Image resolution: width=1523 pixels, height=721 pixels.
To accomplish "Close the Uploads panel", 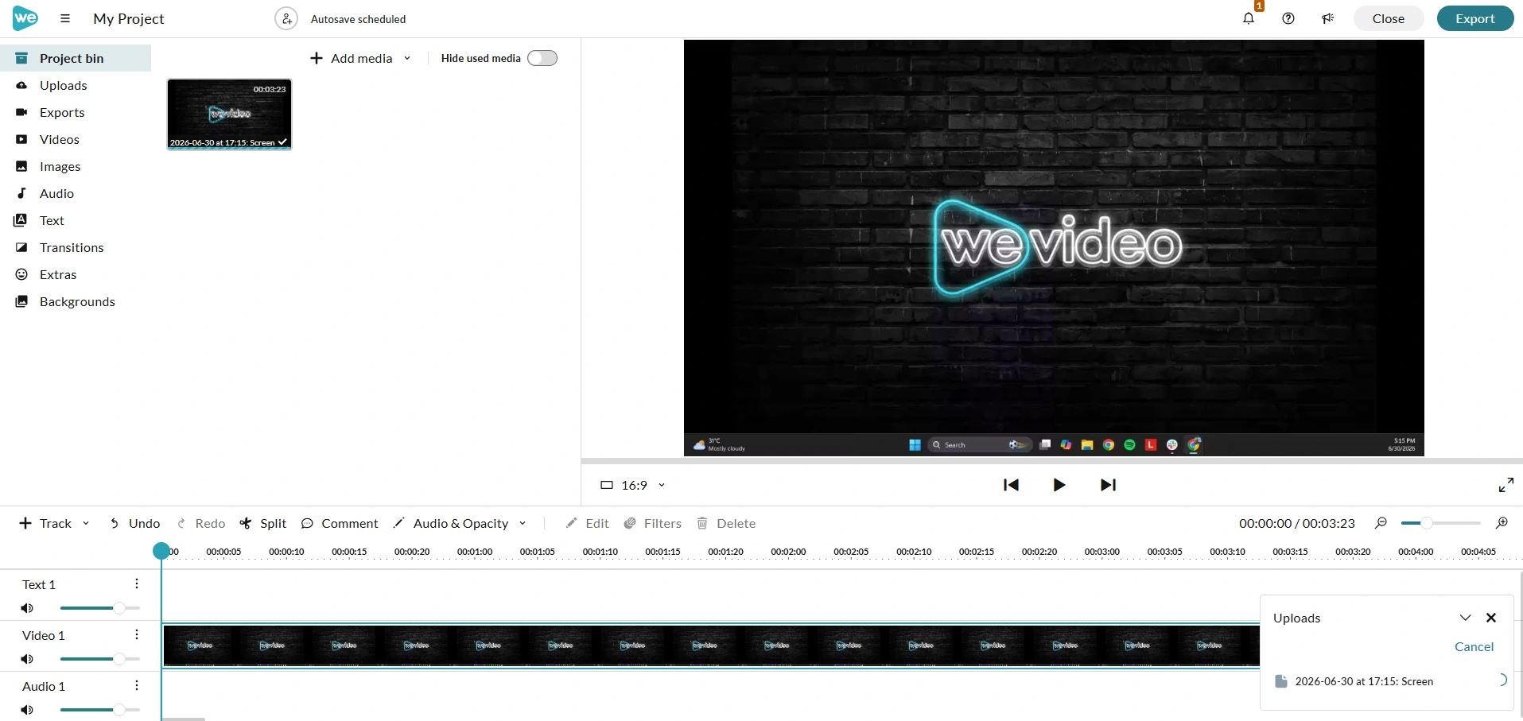I will (x=1491, y=618).
